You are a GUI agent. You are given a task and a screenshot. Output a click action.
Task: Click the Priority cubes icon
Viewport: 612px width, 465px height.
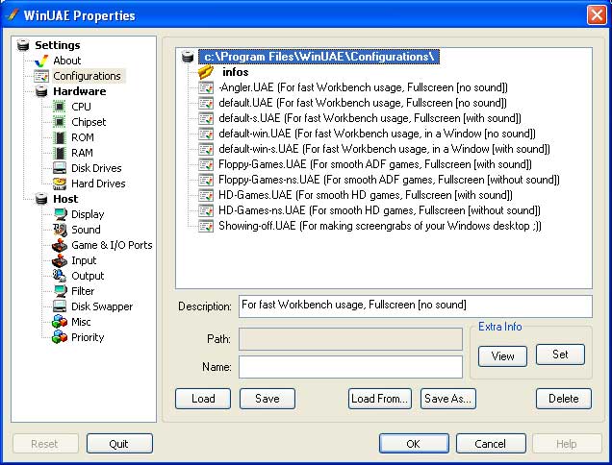[60, 337]
